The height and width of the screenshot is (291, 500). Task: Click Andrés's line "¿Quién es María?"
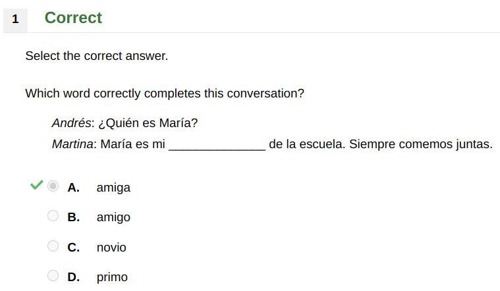pyautogui.click(x=148, y=123)
